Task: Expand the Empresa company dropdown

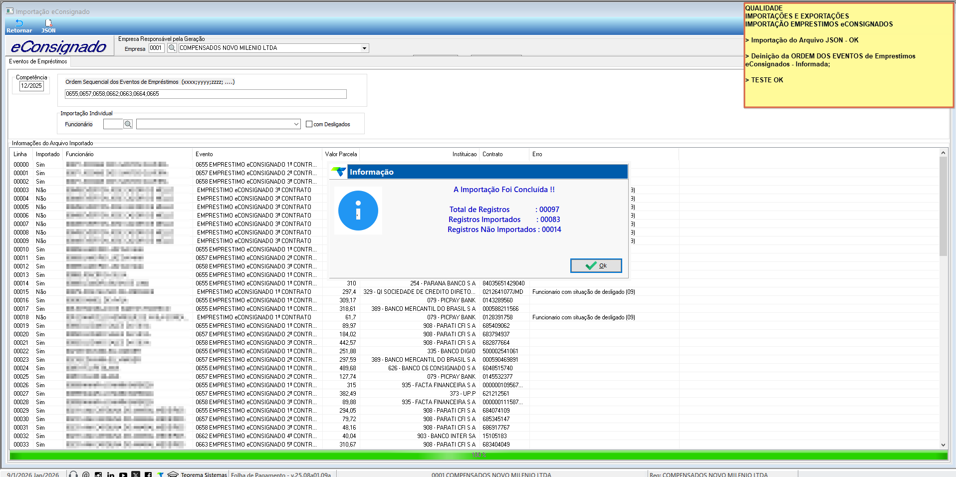Action: (364, 48)
